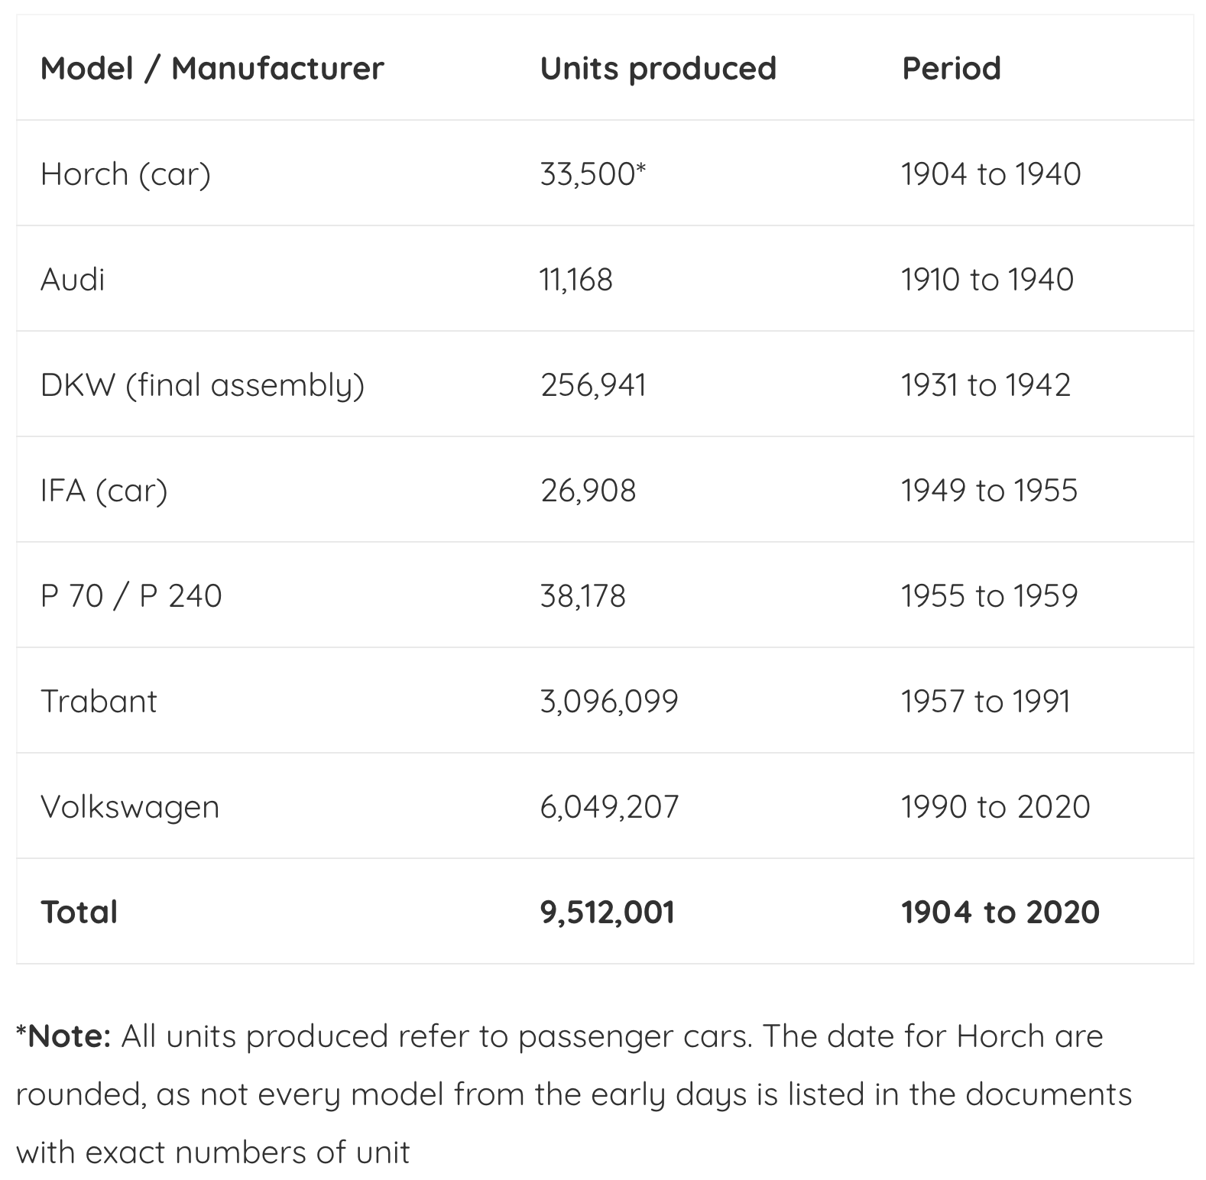This screenshot has width=1206, height=1180.
Task: Click the 11,168 units cell
Action: point(576,280)
